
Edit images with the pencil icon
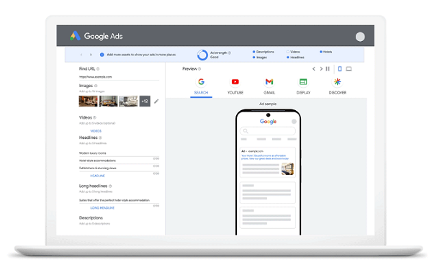click(x=156, y=101)
